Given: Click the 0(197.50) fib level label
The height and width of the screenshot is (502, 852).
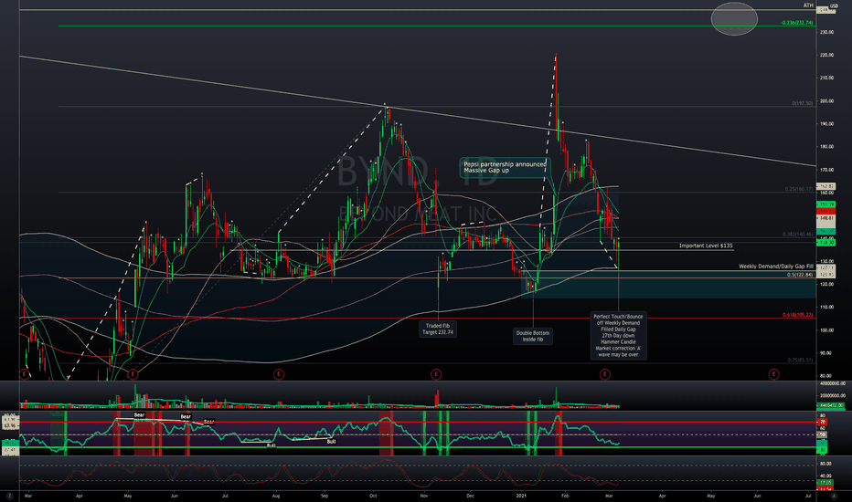Looking at the screenshot, I should click(x=802, y=103).
